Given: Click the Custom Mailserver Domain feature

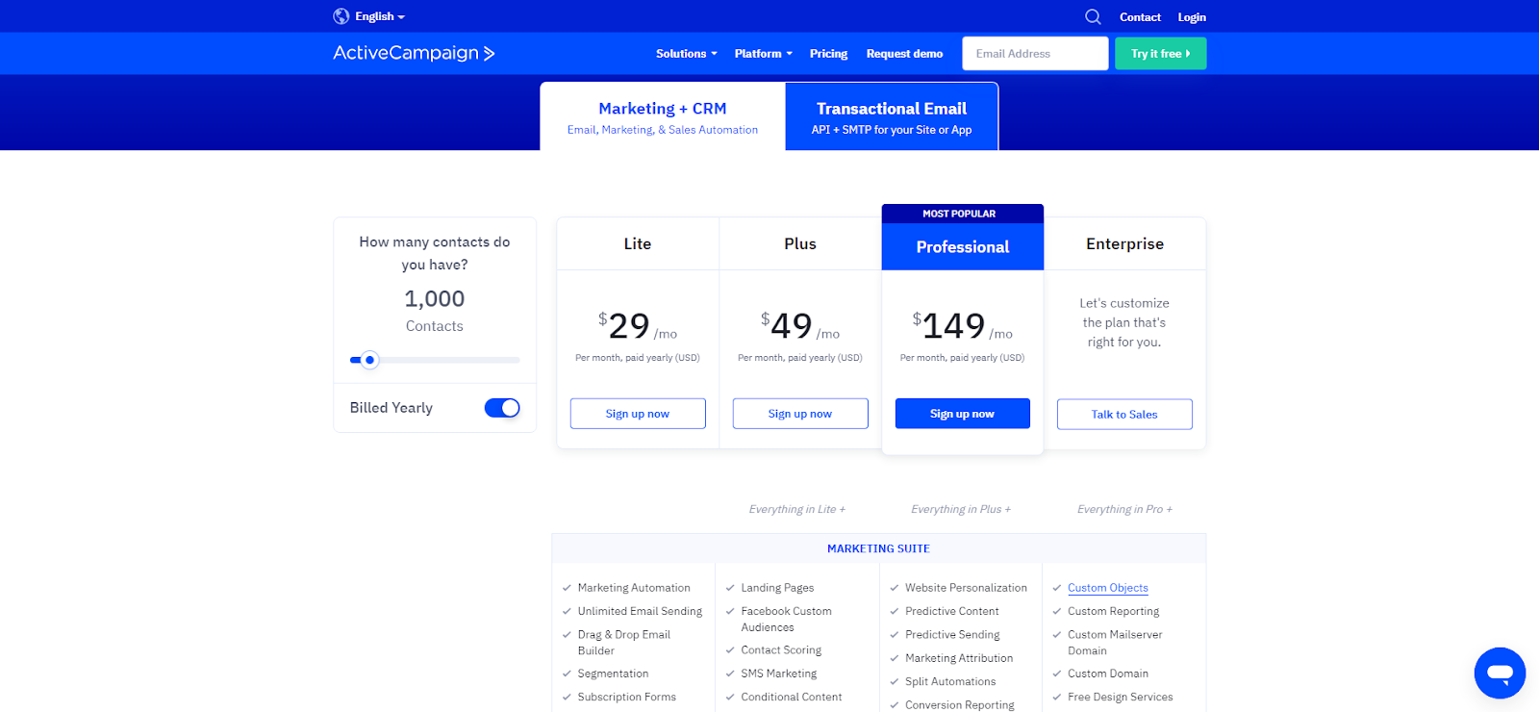Looking at the screenshot, I should [x=1115, y=643].
